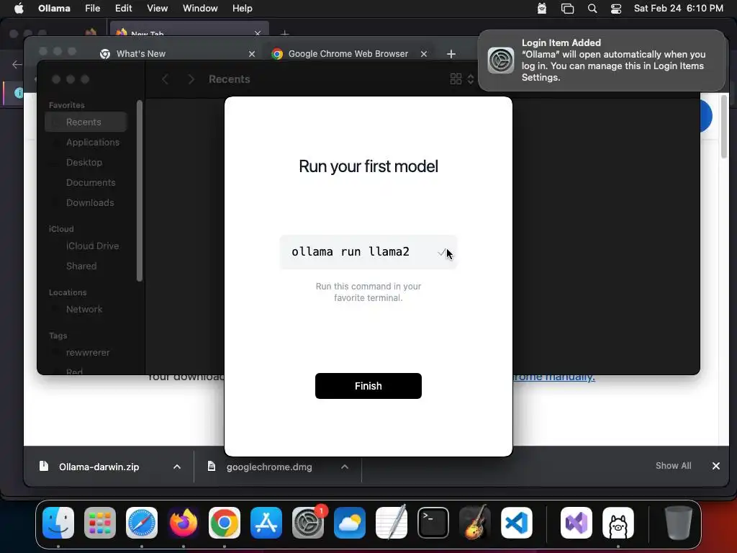Open the App Store from the Dock
The height and width of the screenshot is (553, 737).
[x=266, y=523]
